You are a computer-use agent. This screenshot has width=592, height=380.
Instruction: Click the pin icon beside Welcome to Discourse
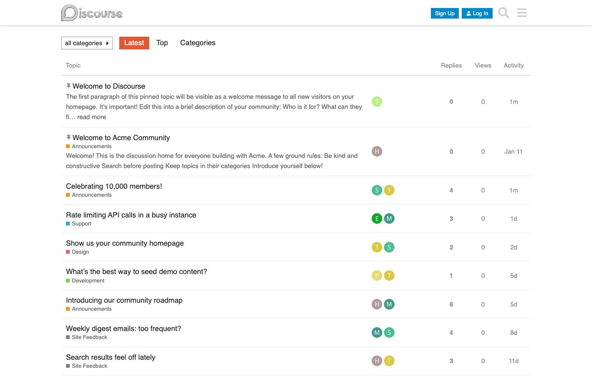69,86
